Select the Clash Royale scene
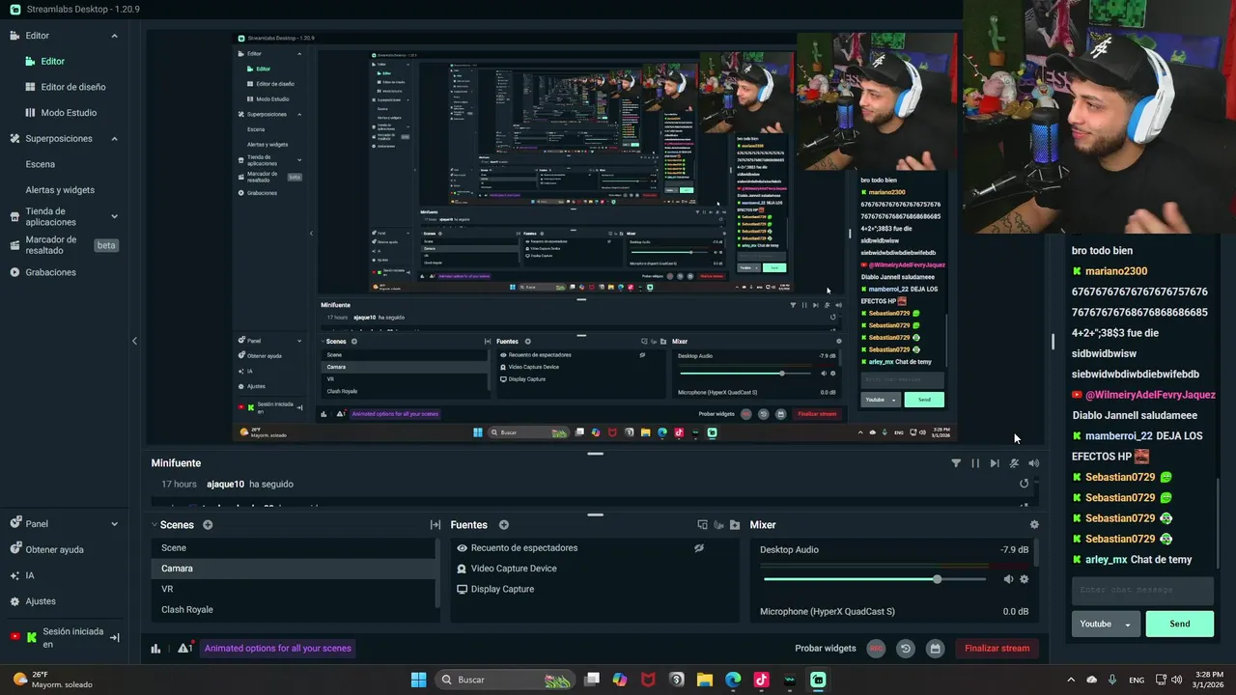 293,610
